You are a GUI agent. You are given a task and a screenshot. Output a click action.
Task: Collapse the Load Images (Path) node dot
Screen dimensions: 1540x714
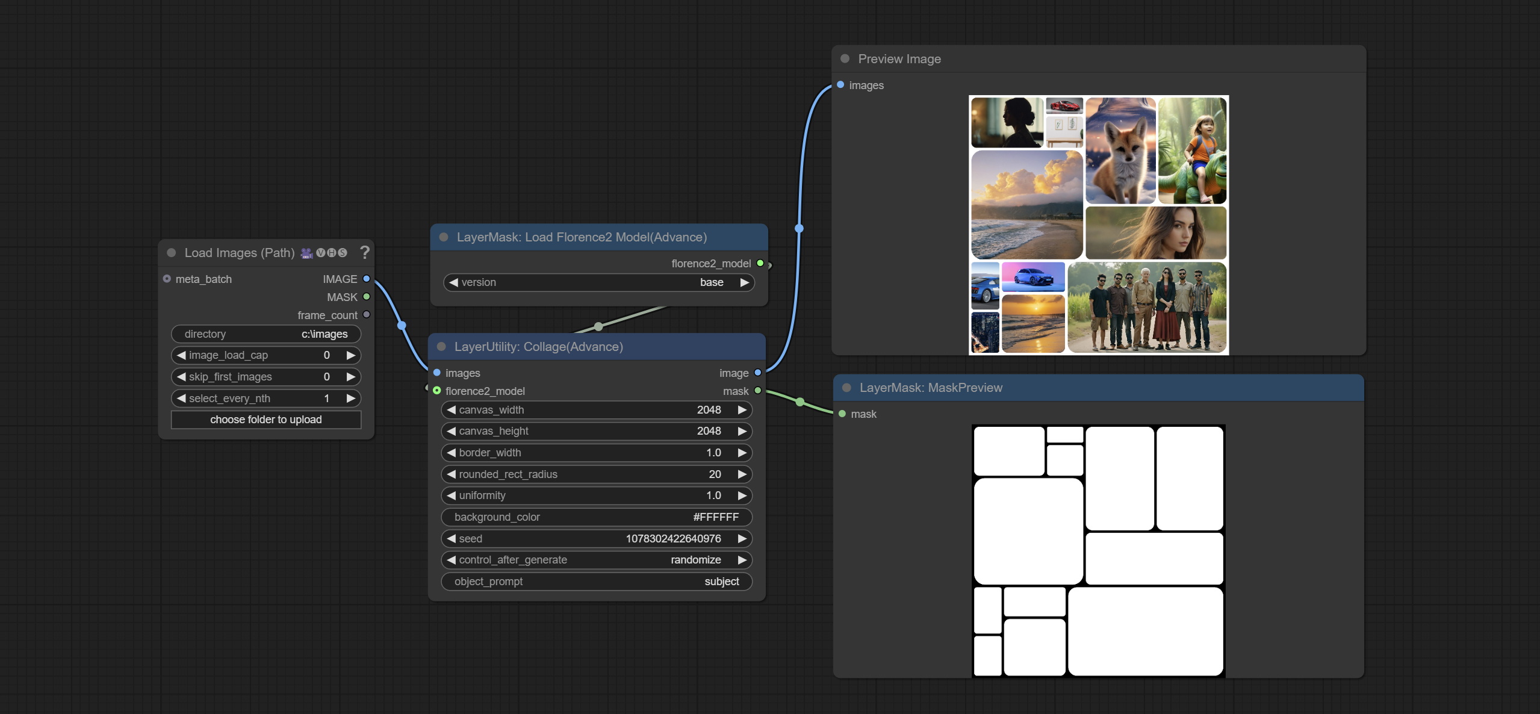[172, 253]
